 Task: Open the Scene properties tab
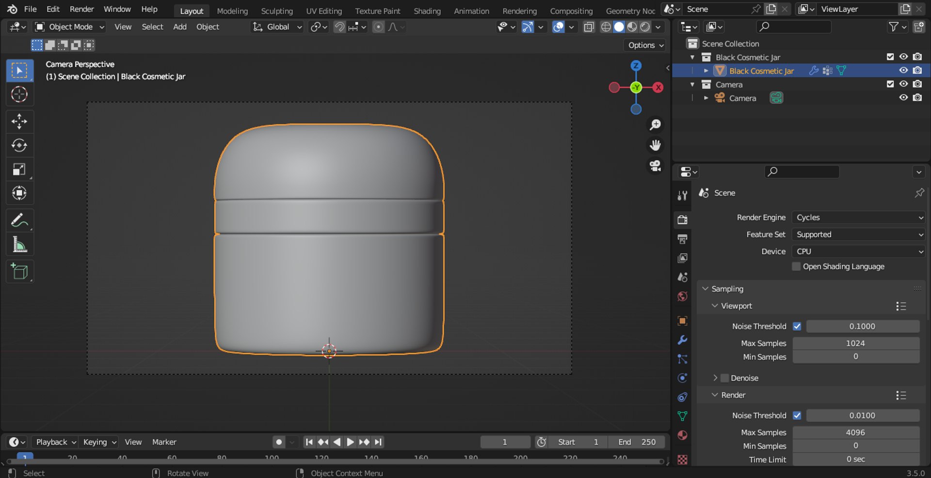(682, 278)
